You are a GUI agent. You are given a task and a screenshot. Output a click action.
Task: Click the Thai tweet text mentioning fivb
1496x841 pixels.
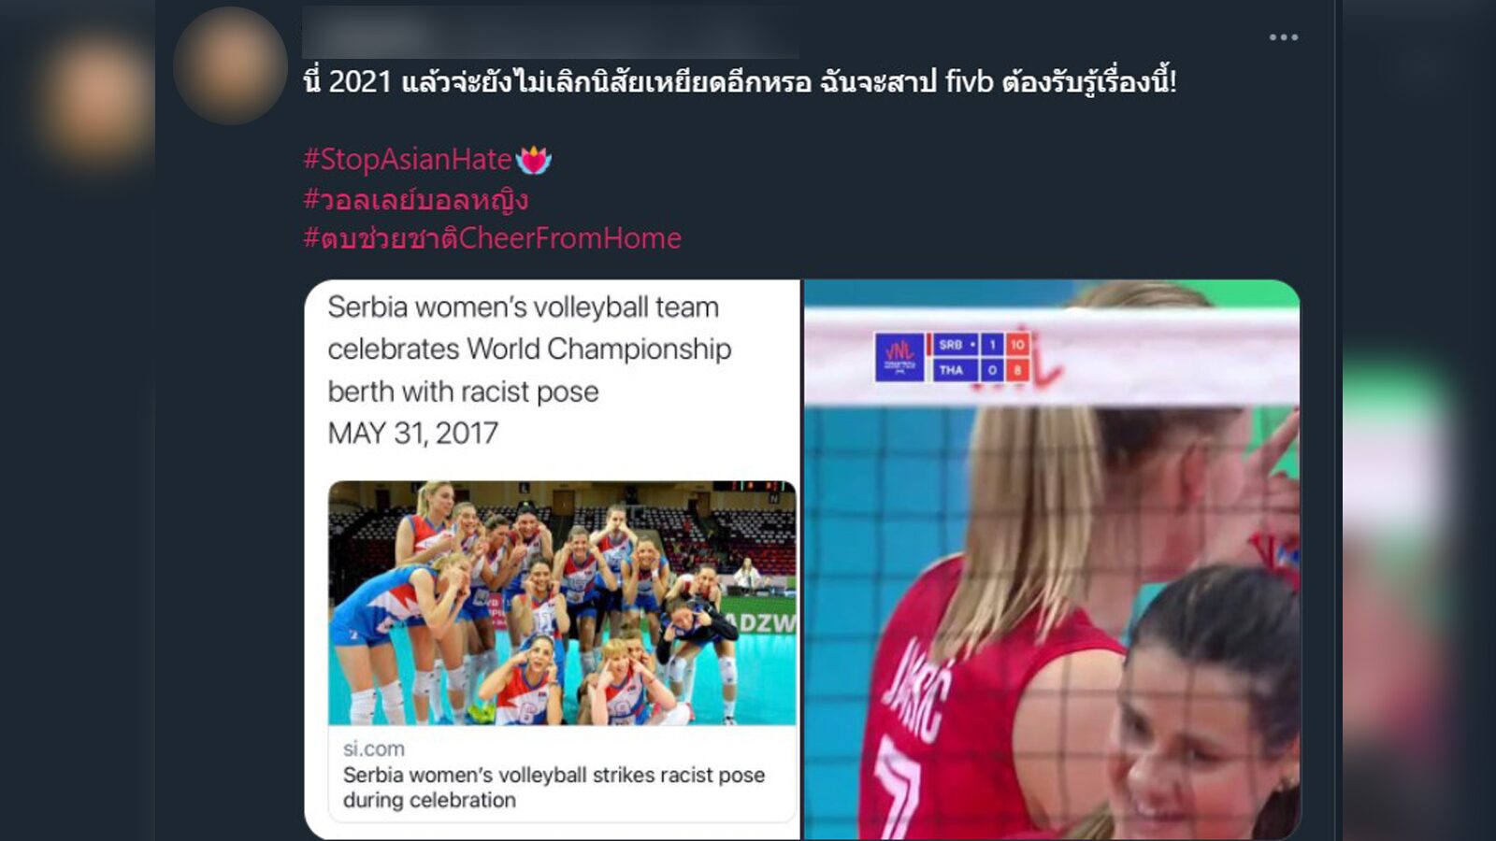click(740, 82)
